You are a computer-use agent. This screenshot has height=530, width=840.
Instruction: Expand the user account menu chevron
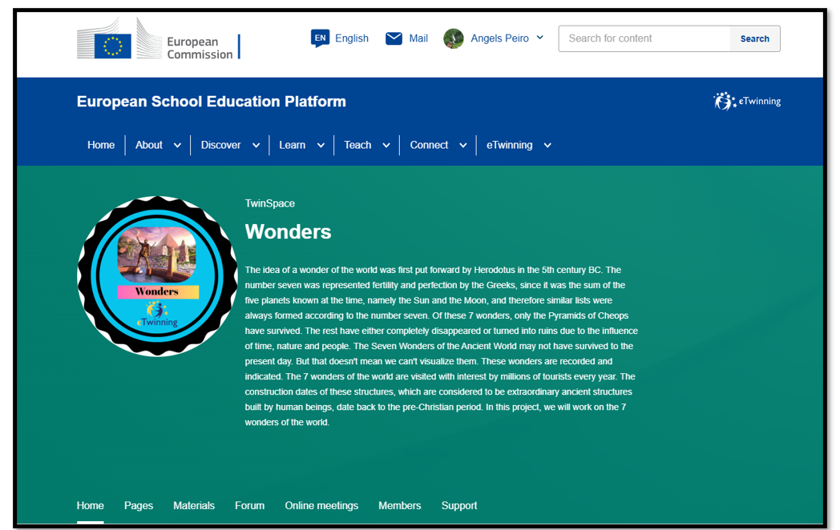coord(539,38)
